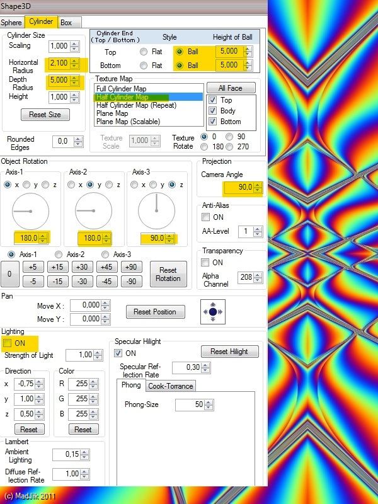378x504 pixels.
Task: Click the Axis-2 rotation dial
Action: pyautogui.click(x=93, y=211)
